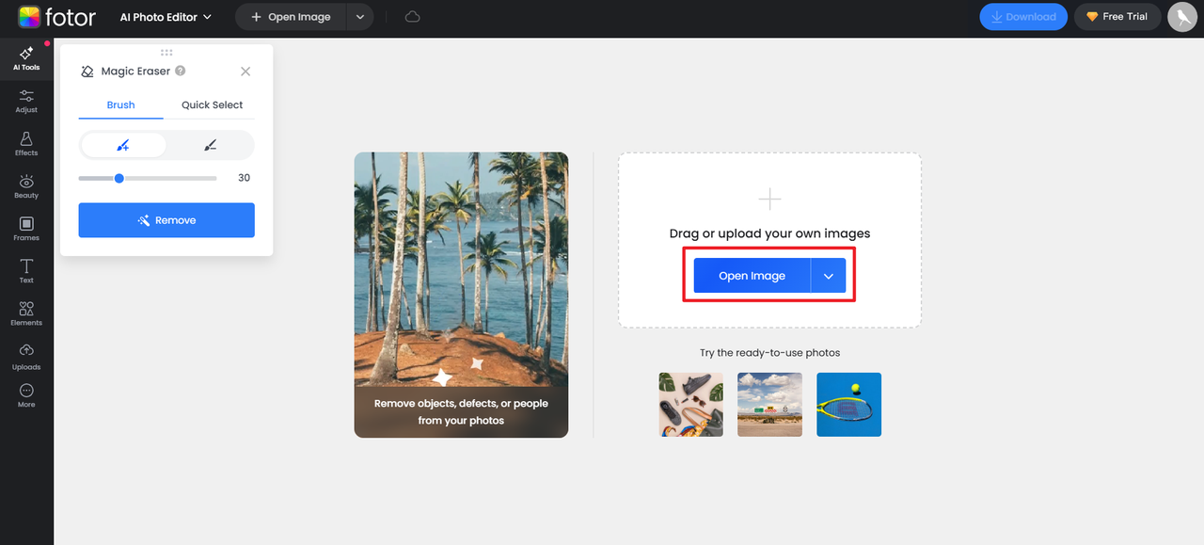Expand the top bar Open Image arrow
Image resolution: width=1204 pixels, height=545 pixels.
pos(360,17)
